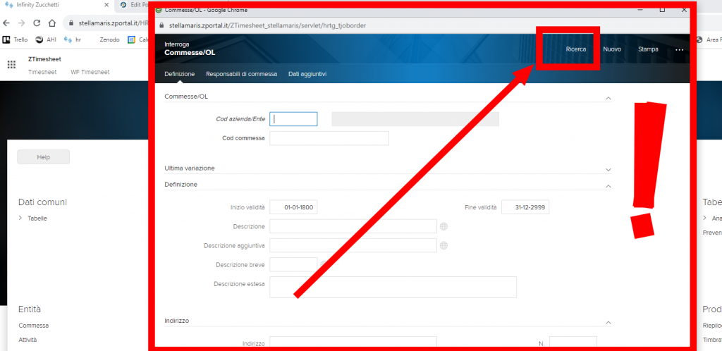Screen dimensions: 722x351
Task: Open the apps grid menu icon
Action: click(11, 65)
